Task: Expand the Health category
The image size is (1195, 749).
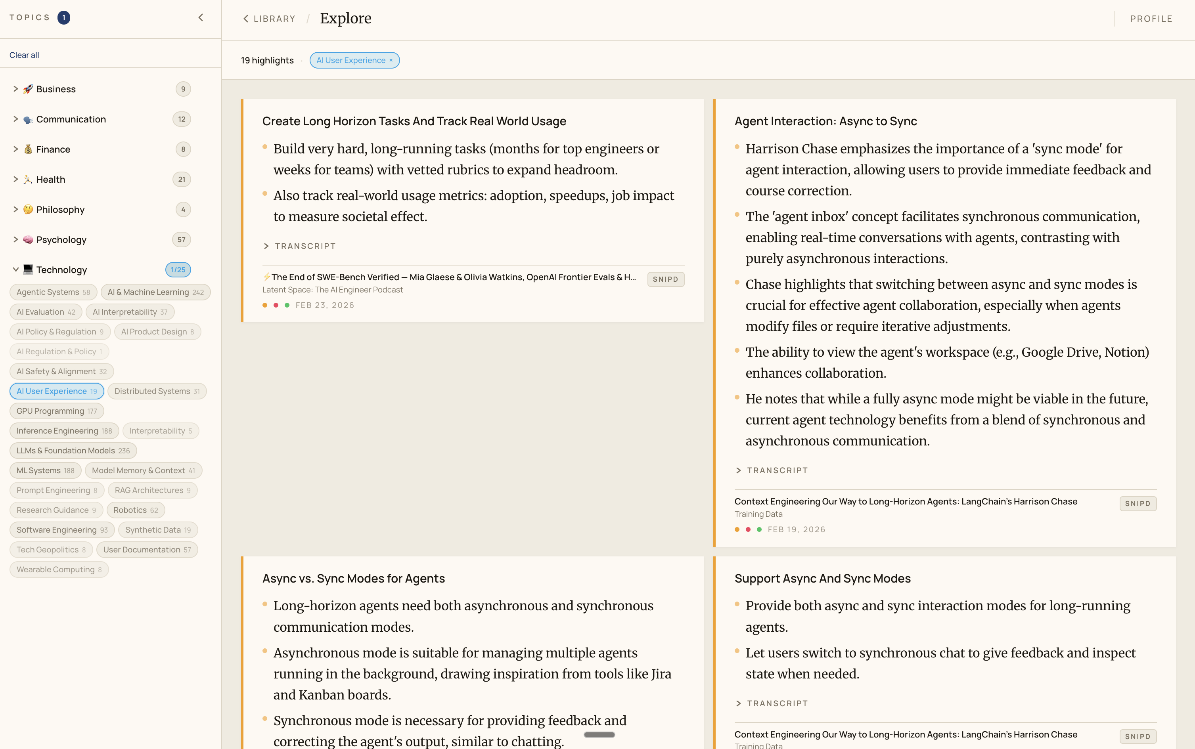Action: 15,179
